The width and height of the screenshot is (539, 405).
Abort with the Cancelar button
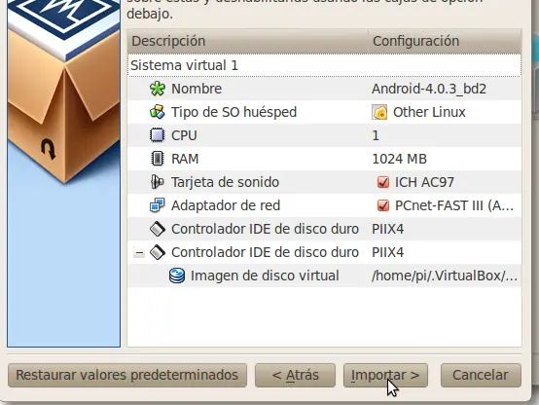[x=481, y=375]
